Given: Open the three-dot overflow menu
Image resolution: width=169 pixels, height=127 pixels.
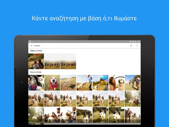Looking at the screenshot, I should 137,46.
